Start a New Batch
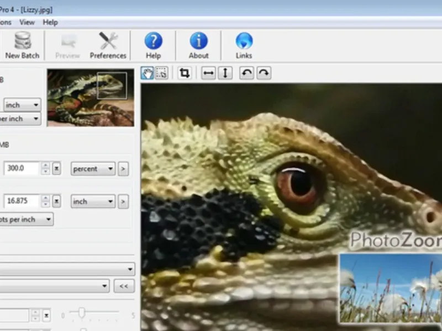442x331 pixels. coord(22,45)
